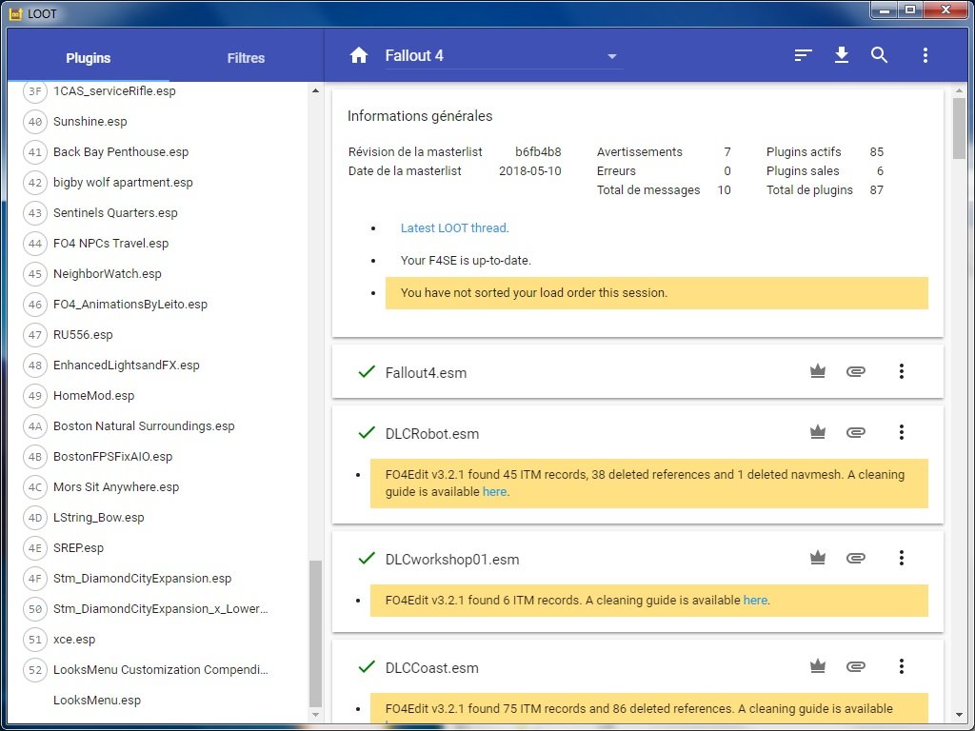Select bigby wolf apartment.esp plugin
Viewport: 975px width, 731px height.
(x=123, y=183)
